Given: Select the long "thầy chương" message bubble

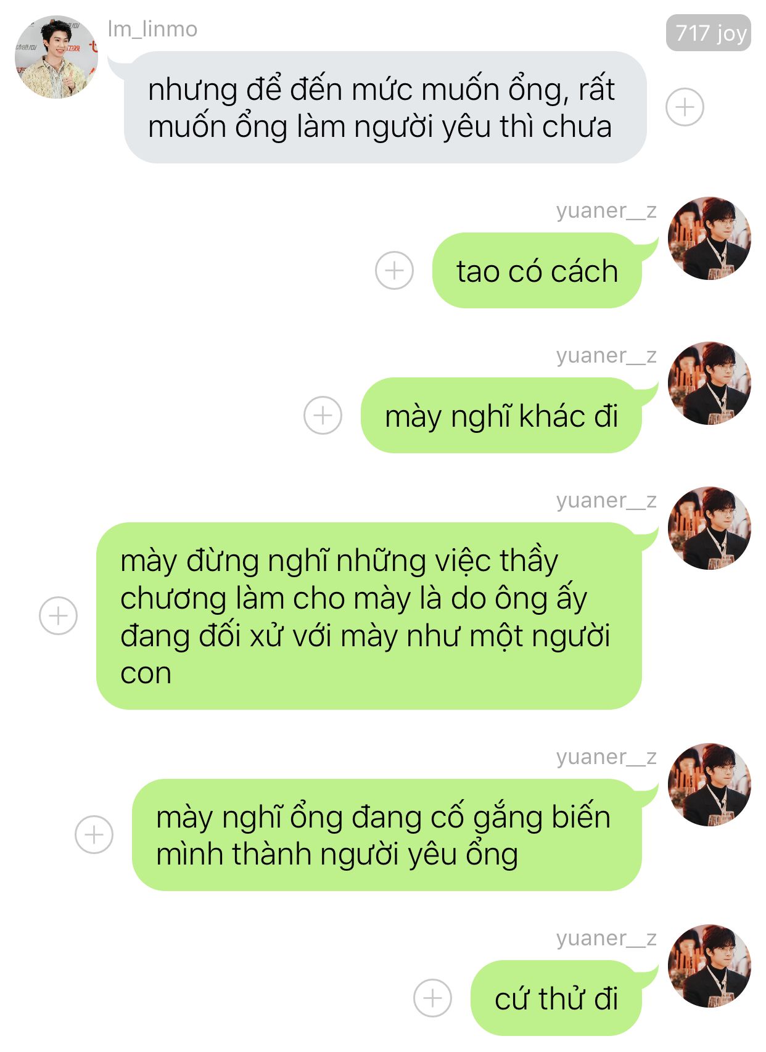Looking at the screenshot, I should (x=369, y=616).
